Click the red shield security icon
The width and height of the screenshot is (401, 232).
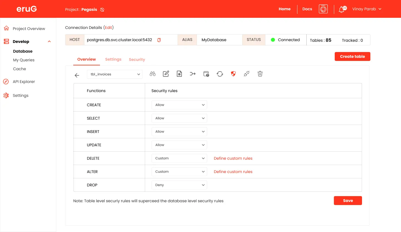pyautogui.click(x=233, y=74)
